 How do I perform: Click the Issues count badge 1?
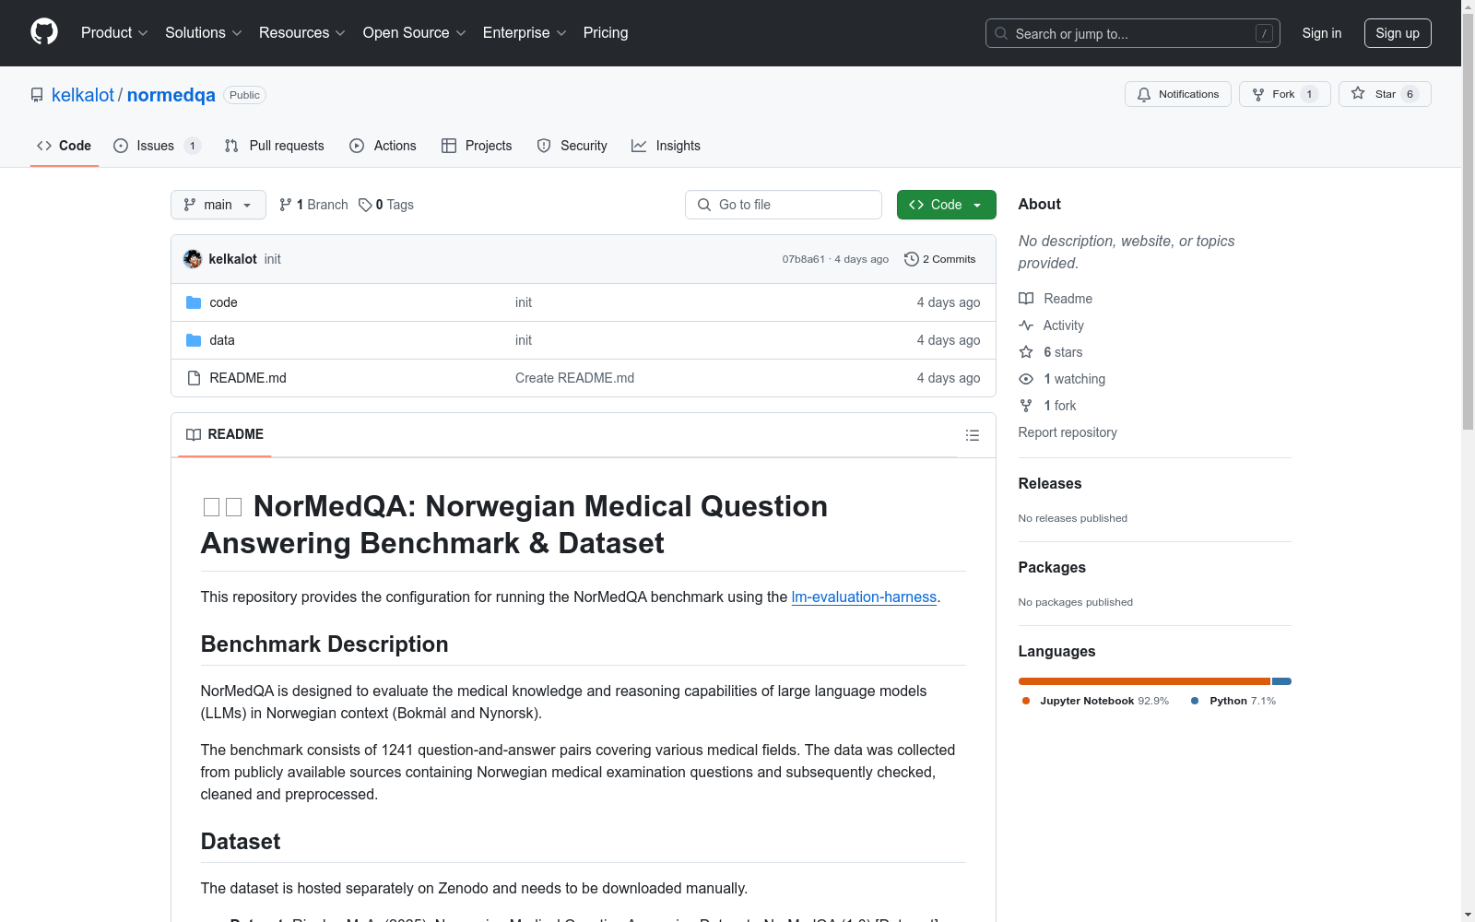coord(193,146)
